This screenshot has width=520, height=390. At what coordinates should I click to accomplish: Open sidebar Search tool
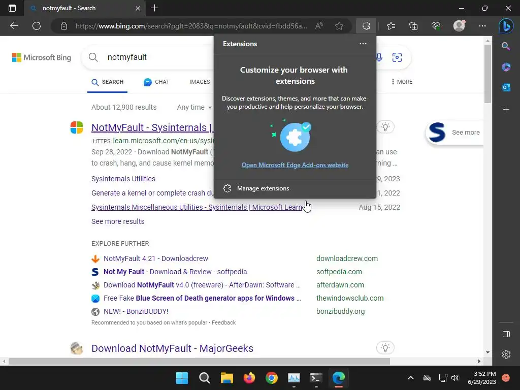coord(506,46)
